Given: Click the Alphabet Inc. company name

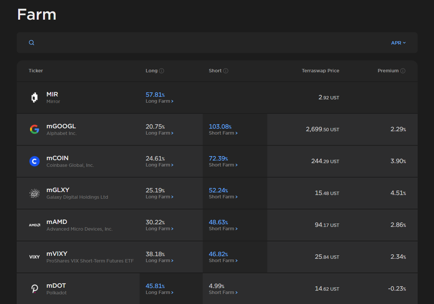Looking at the screenshot, I should tap(62, 133).
